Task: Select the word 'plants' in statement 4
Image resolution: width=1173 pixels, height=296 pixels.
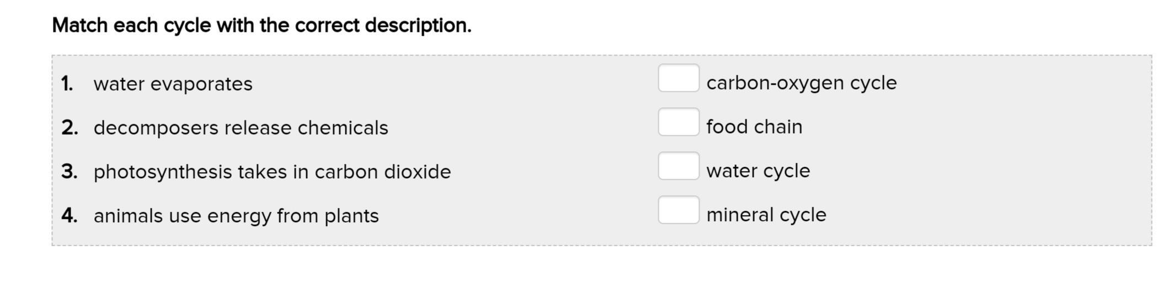Action: [351, 216]
